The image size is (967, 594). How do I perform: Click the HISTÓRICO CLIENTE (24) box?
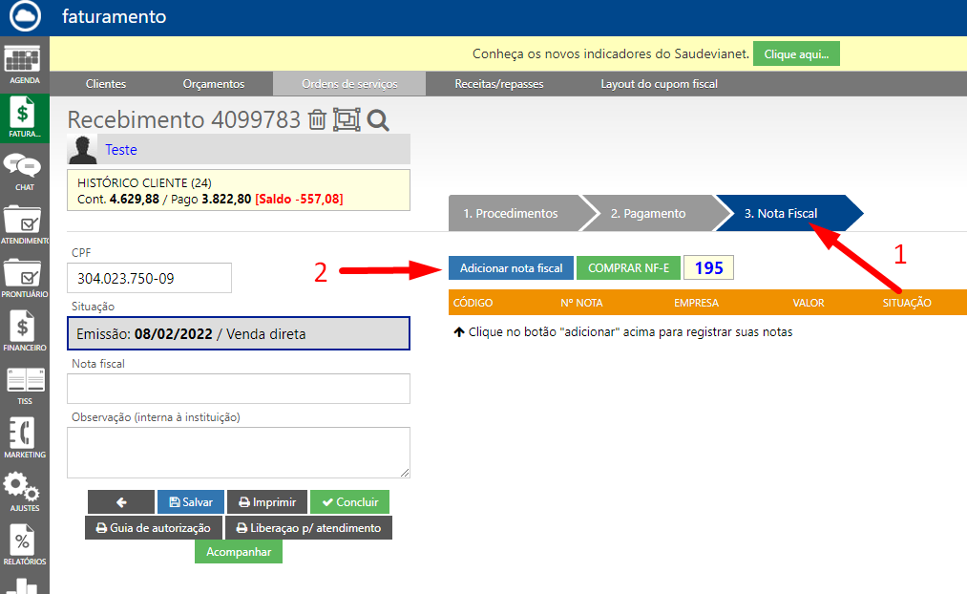click(239, 191)
